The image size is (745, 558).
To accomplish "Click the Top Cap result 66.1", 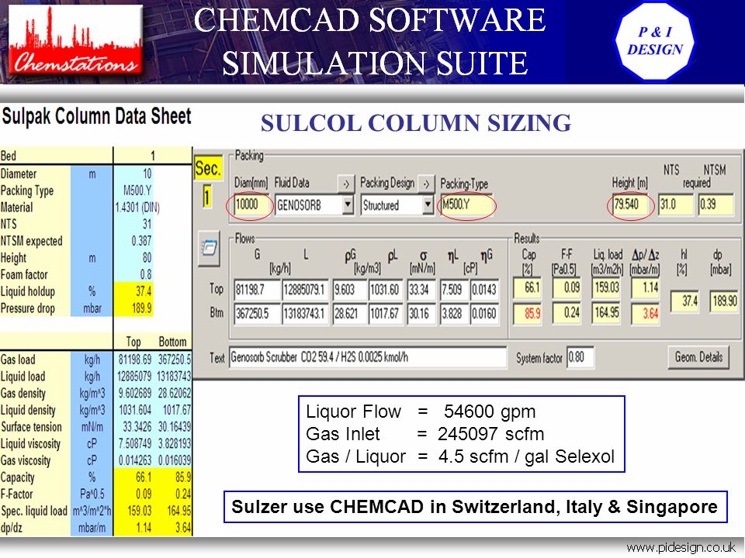I will [x=527, y=288].
